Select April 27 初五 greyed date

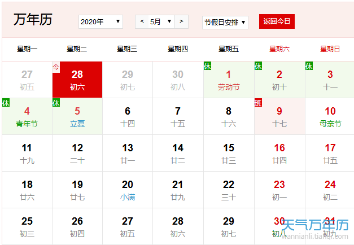click(27, 80)
